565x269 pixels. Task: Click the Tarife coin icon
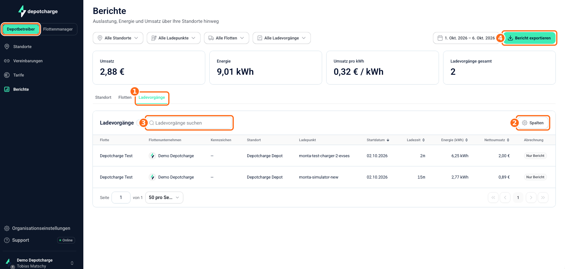[x=7, y=75]
